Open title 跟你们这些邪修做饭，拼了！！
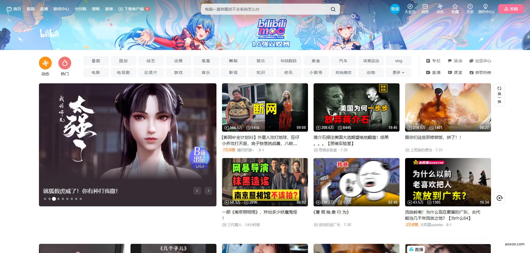This screenshot has height=253, width=530. (x=433, y=137)
